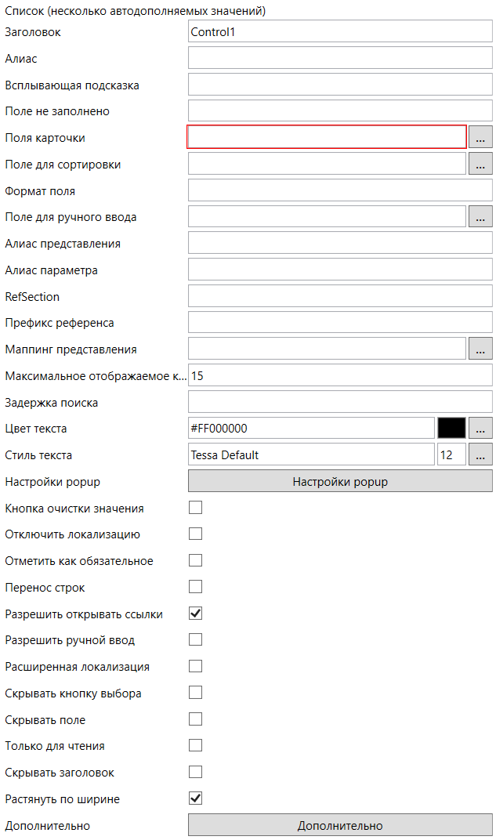Viewport: 496px width, 840px height.
Task: Click the Алиас input field
Action: pos(340,59)
